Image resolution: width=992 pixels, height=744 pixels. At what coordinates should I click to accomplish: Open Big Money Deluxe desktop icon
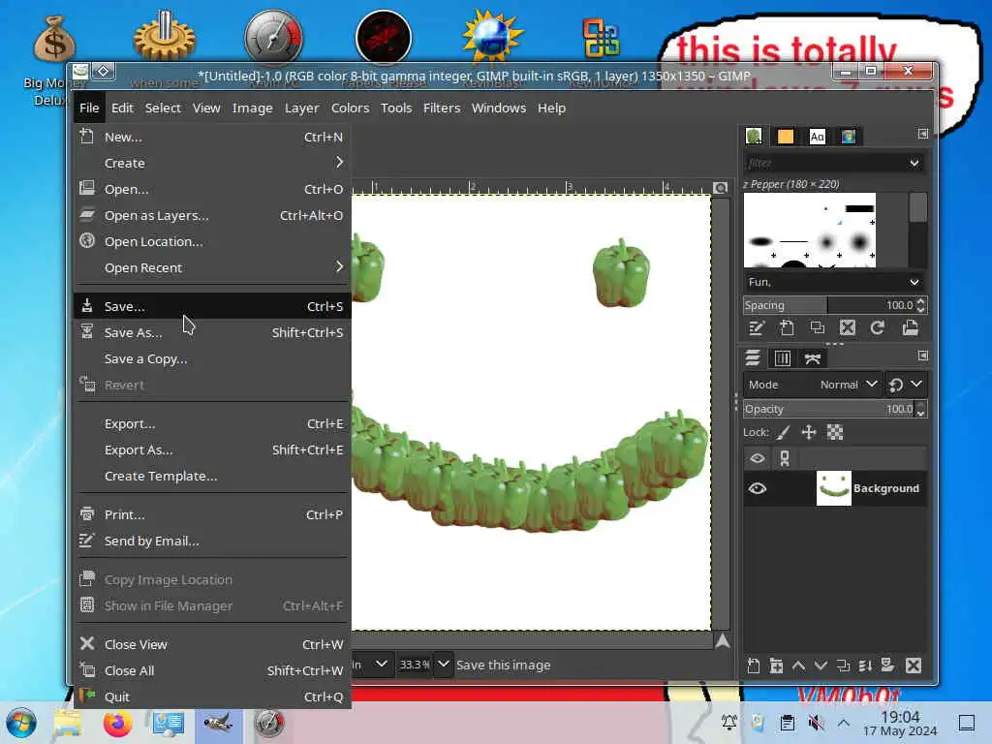click(54, 60)
